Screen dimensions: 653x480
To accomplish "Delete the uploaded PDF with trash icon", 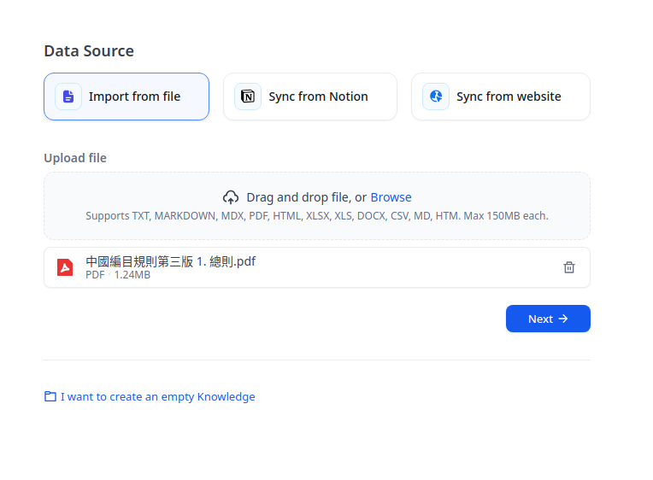I will click(x=569, y=267).
